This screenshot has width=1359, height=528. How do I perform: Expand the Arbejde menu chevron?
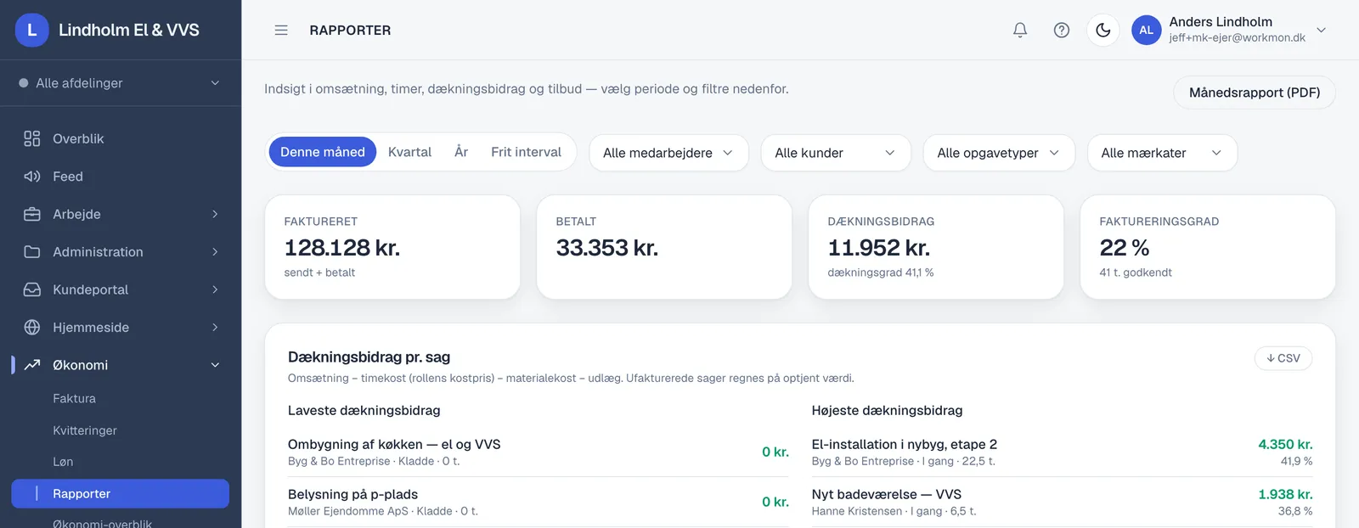[215, 214]
